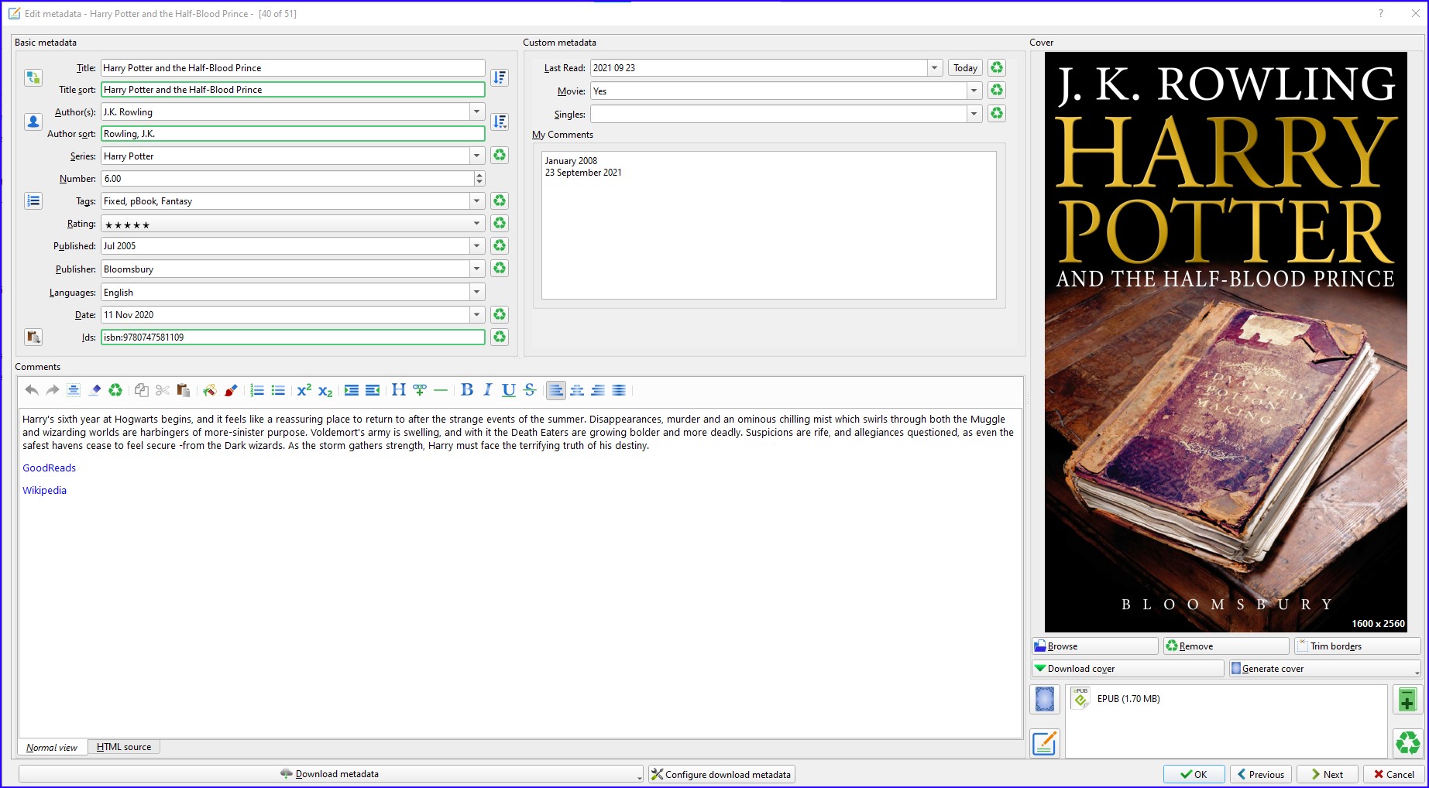Open the tag editor icon beside Tags
Viewport: 1429px width, 788px height.
click(x=33, y=201)
